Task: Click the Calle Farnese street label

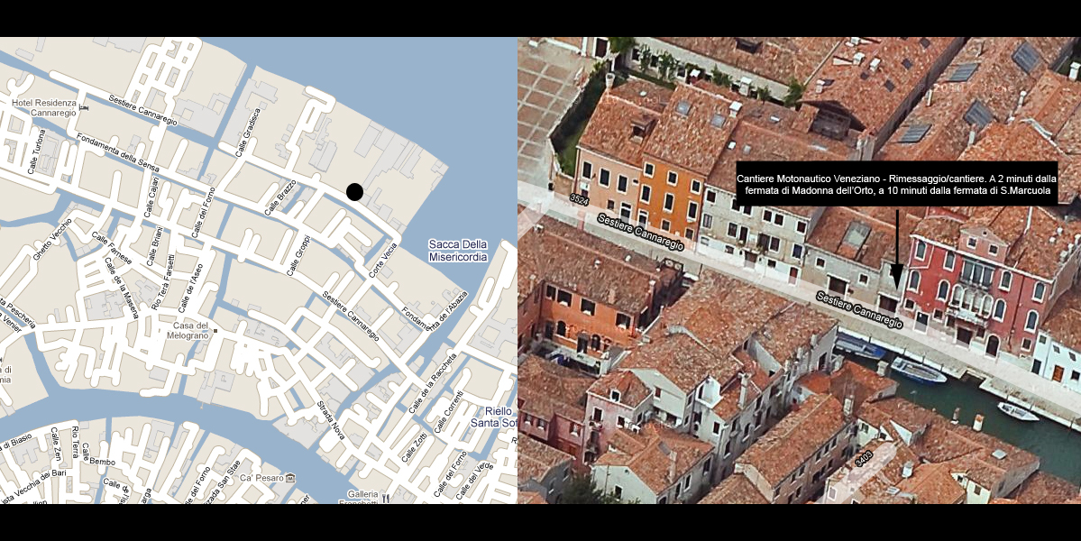Action: coord(110,249)
